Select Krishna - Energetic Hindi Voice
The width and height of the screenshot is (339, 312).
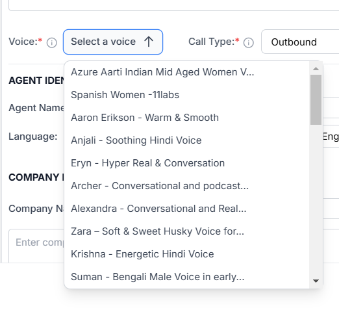coord(187,254)
